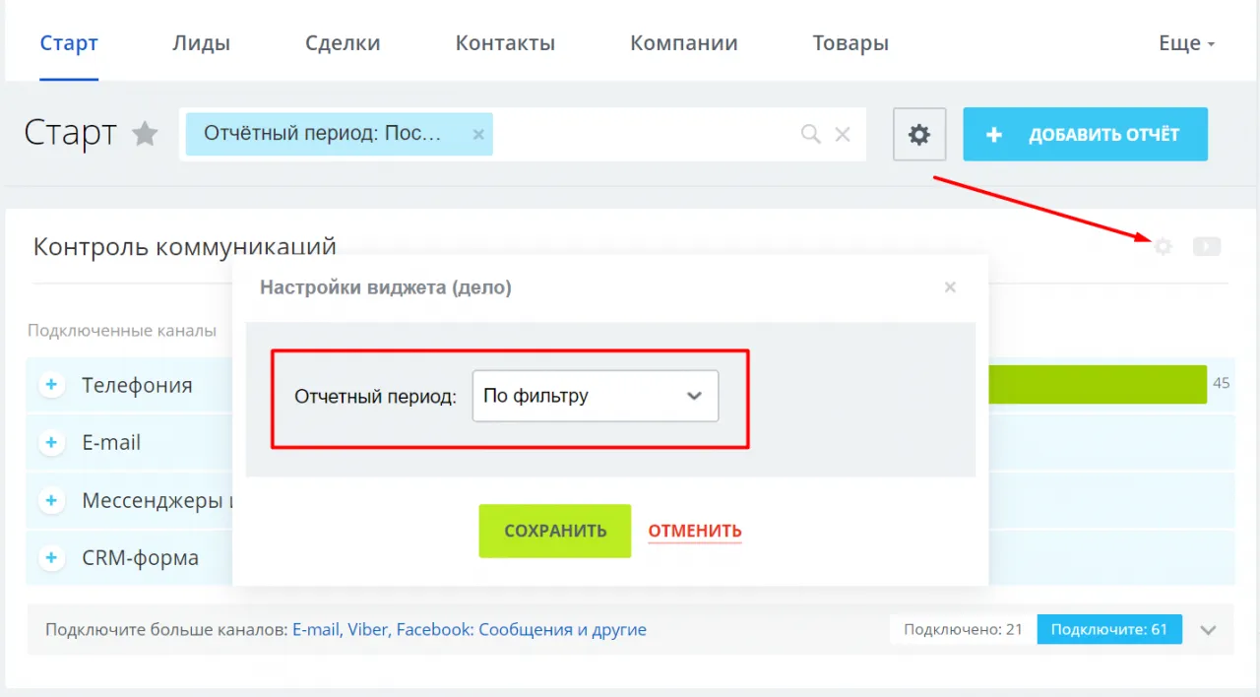Click the video help icon on widget
The width and height of the screenshot is (1260, 697).
(1206, 246)
